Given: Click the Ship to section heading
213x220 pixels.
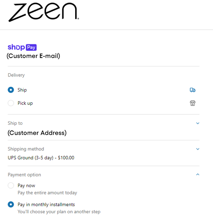Looking at the screenshot, I should click(x=15, y=123).
